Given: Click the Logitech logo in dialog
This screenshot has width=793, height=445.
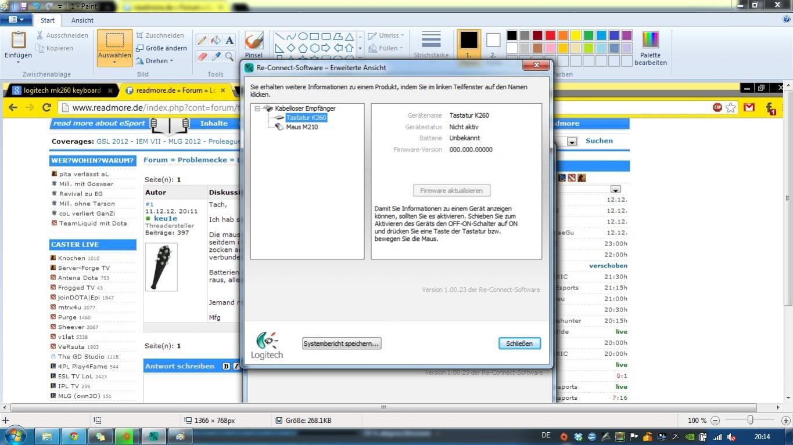Looking at the screenshot, I should click(267, 345).
